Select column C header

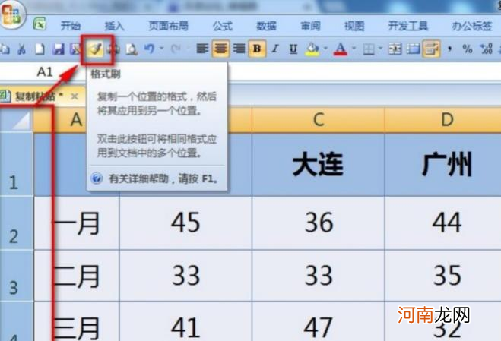click(319, 120)
